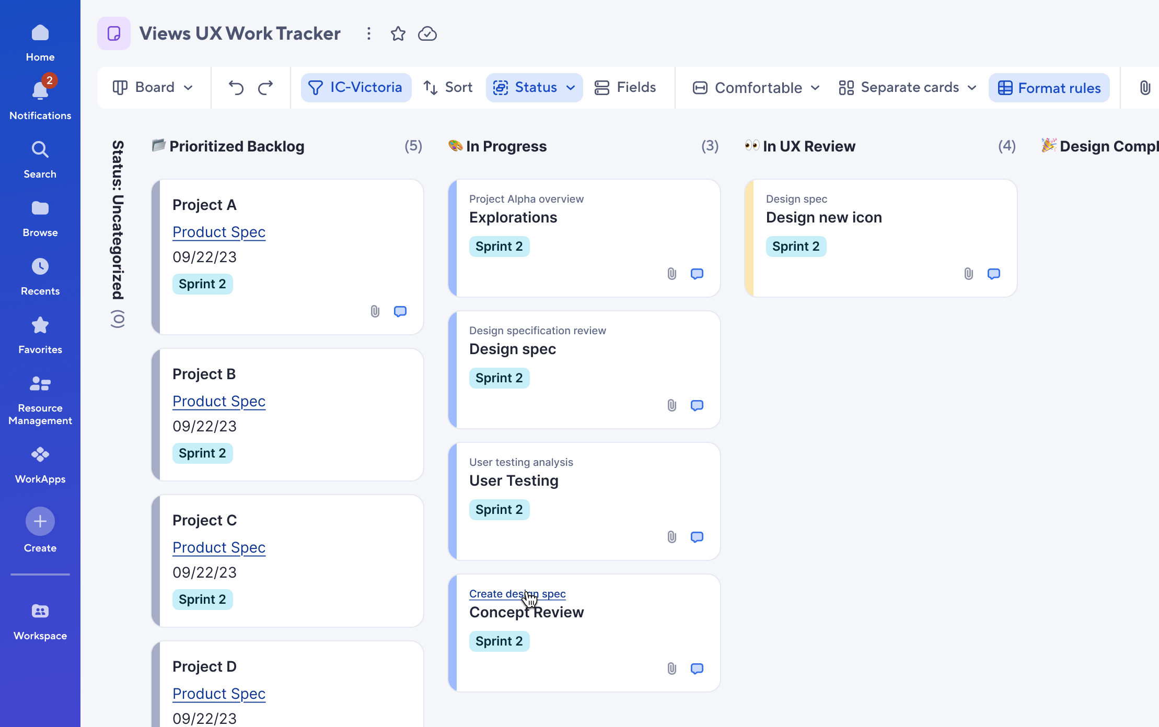Open Browse folder in sidebar
Viewport: 1159px width, 727px height.
pos(40,218)
